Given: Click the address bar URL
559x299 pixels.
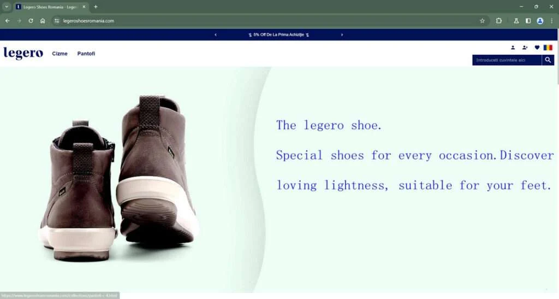Looking at the screenshot, I should click(x=88, y=21).
